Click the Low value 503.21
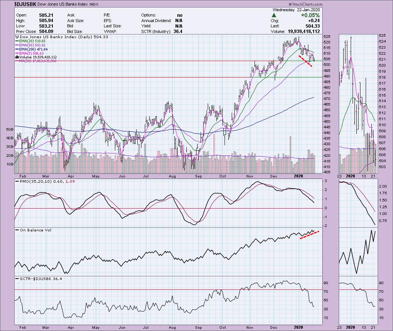Screen dimensions: 393x331 (46, 26)
